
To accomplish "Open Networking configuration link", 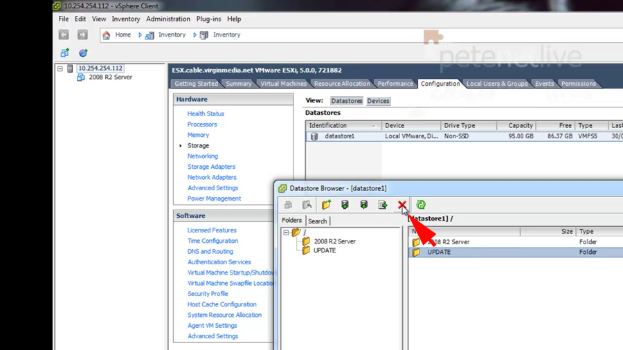I will pyautogui.click(x=203, y=156).
